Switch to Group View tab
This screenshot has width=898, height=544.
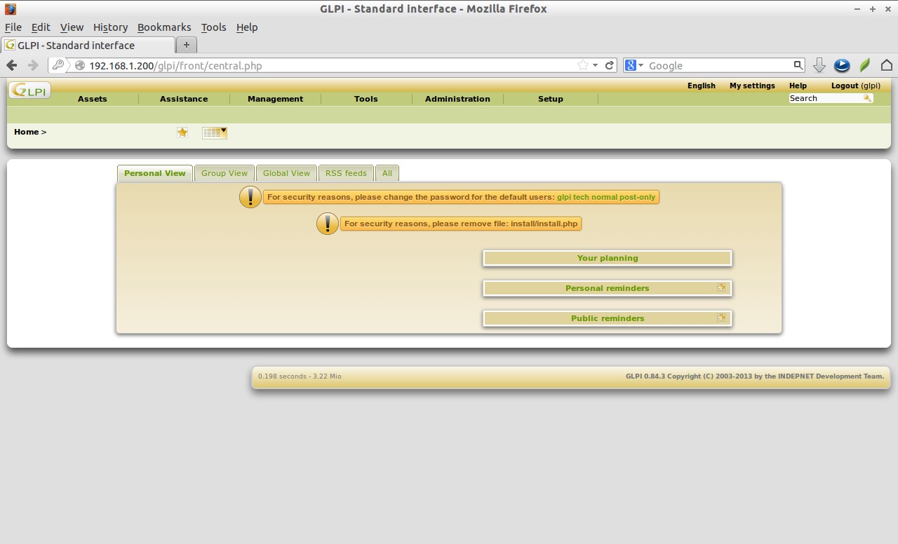point(224,173)
